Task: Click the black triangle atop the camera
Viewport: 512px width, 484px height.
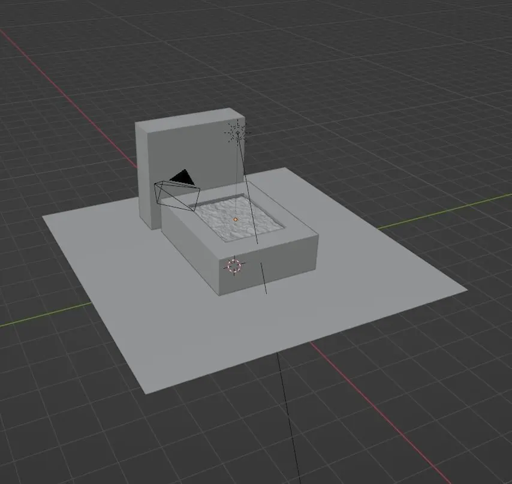Action: coord(182,177)
